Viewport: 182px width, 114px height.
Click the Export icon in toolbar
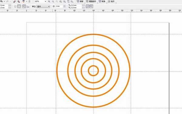point(19,2)
